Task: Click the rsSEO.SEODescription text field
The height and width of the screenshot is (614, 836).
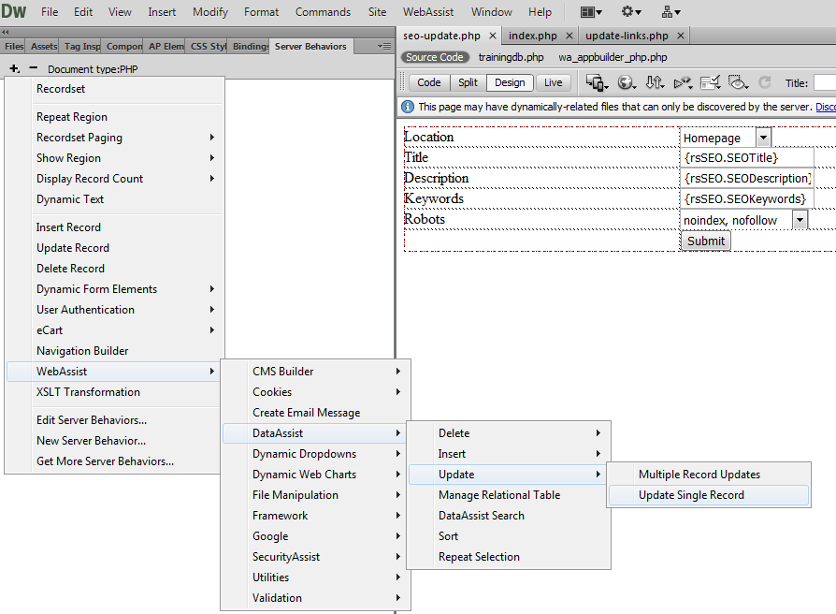Action: point(747,178)
